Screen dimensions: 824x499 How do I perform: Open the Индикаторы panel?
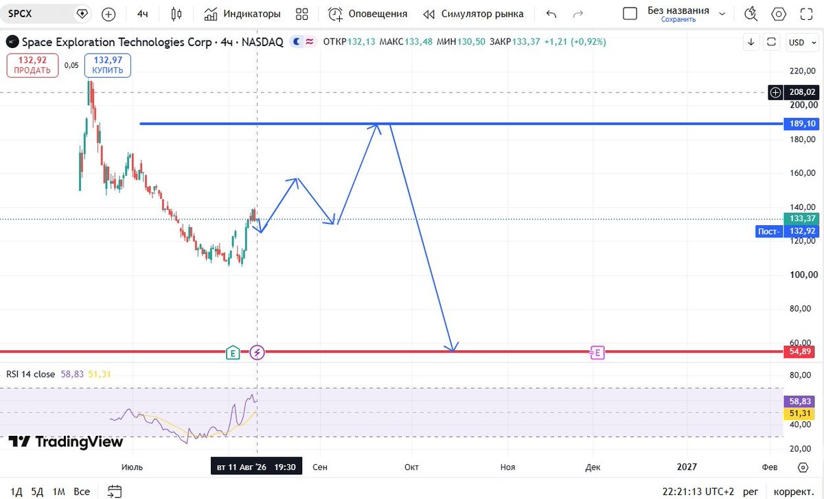tap(242, 14)
